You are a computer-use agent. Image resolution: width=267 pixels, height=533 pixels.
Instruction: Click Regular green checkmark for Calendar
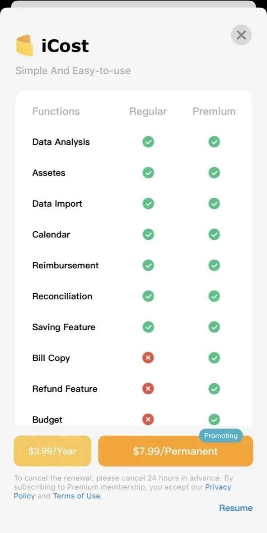click(x=148, y=234)
